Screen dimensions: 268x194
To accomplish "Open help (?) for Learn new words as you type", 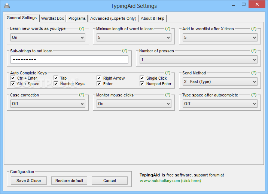I will pos(82,28).
